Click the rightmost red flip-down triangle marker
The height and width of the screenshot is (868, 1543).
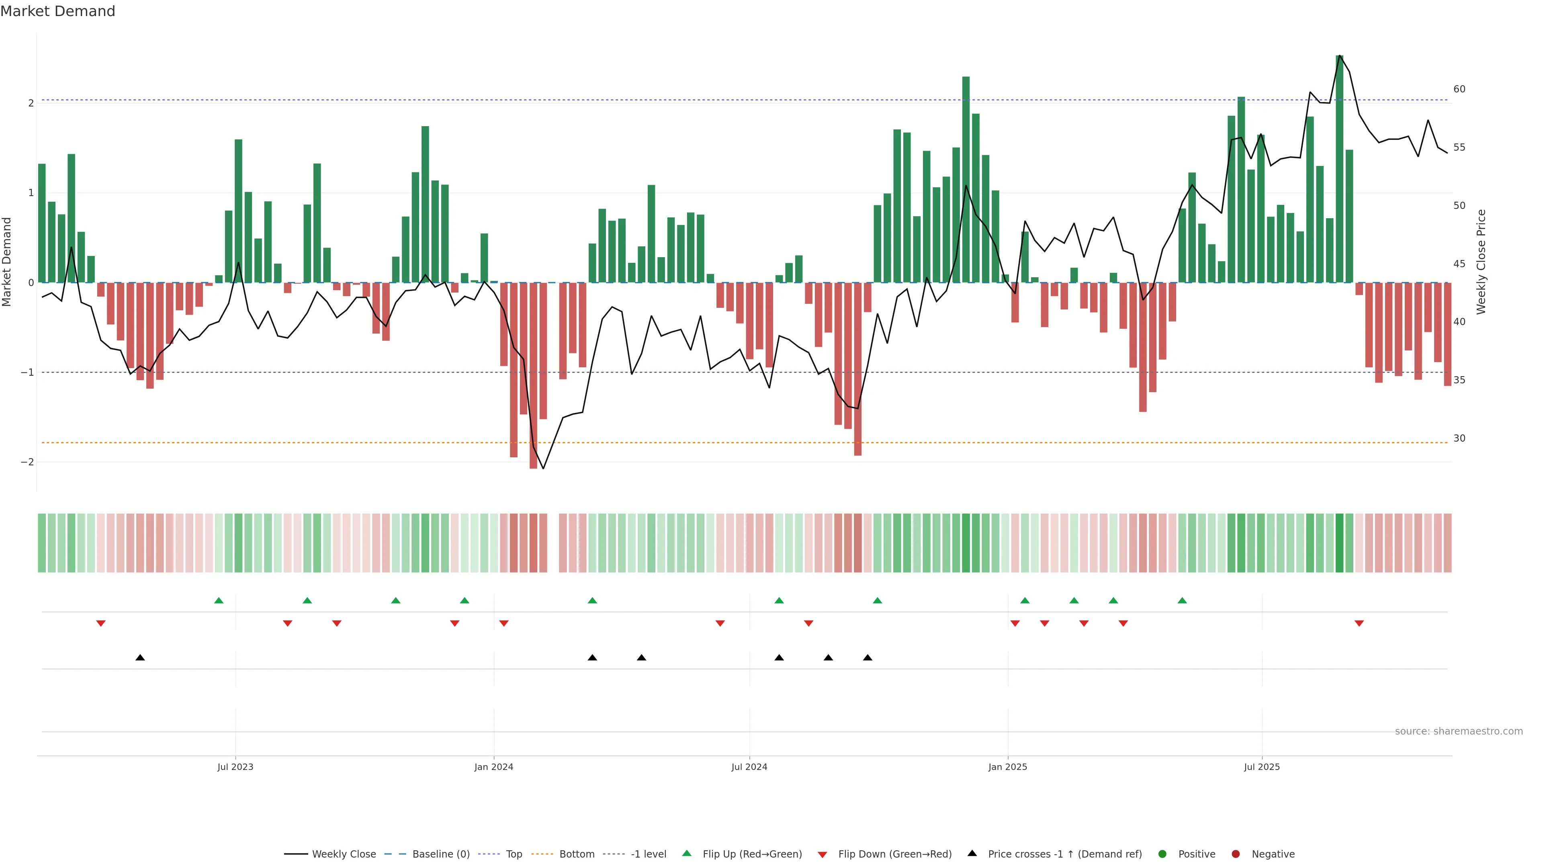pyautogui.click(x=1359, y=624)
